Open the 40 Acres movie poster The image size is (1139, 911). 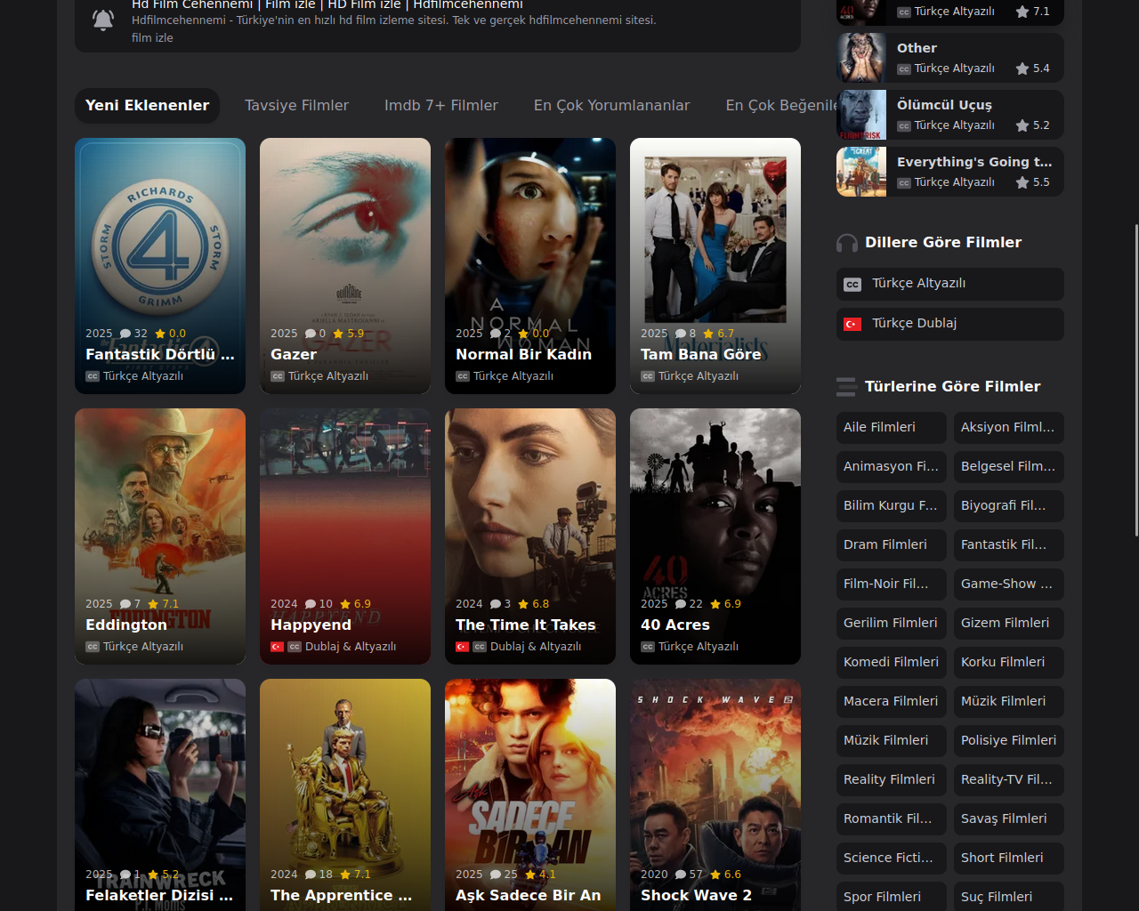715,536
